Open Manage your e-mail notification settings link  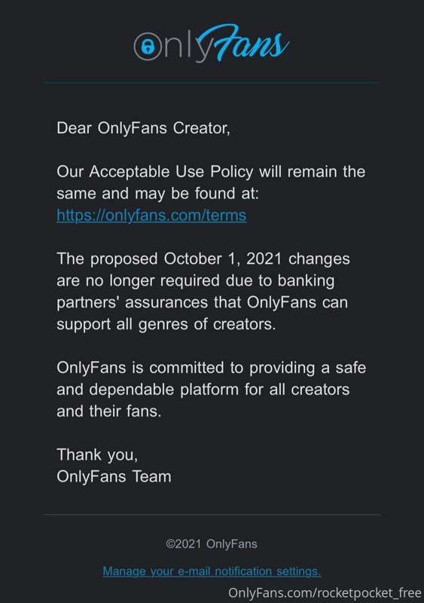pyautogui.click(x=212, y=571)
